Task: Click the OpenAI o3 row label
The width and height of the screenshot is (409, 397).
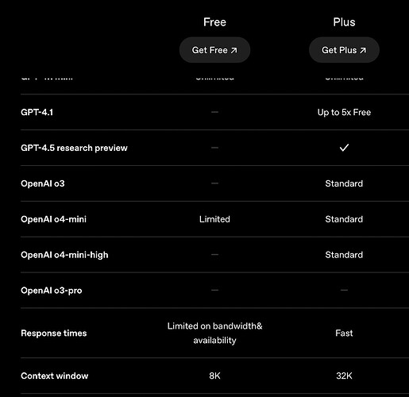Action: pos(43,183)
